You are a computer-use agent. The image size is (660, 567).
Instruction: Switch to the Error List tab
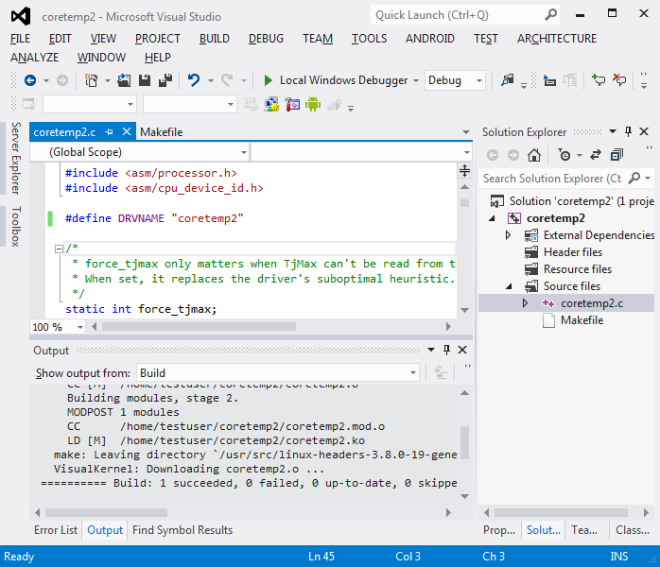[x=56, y=530]
